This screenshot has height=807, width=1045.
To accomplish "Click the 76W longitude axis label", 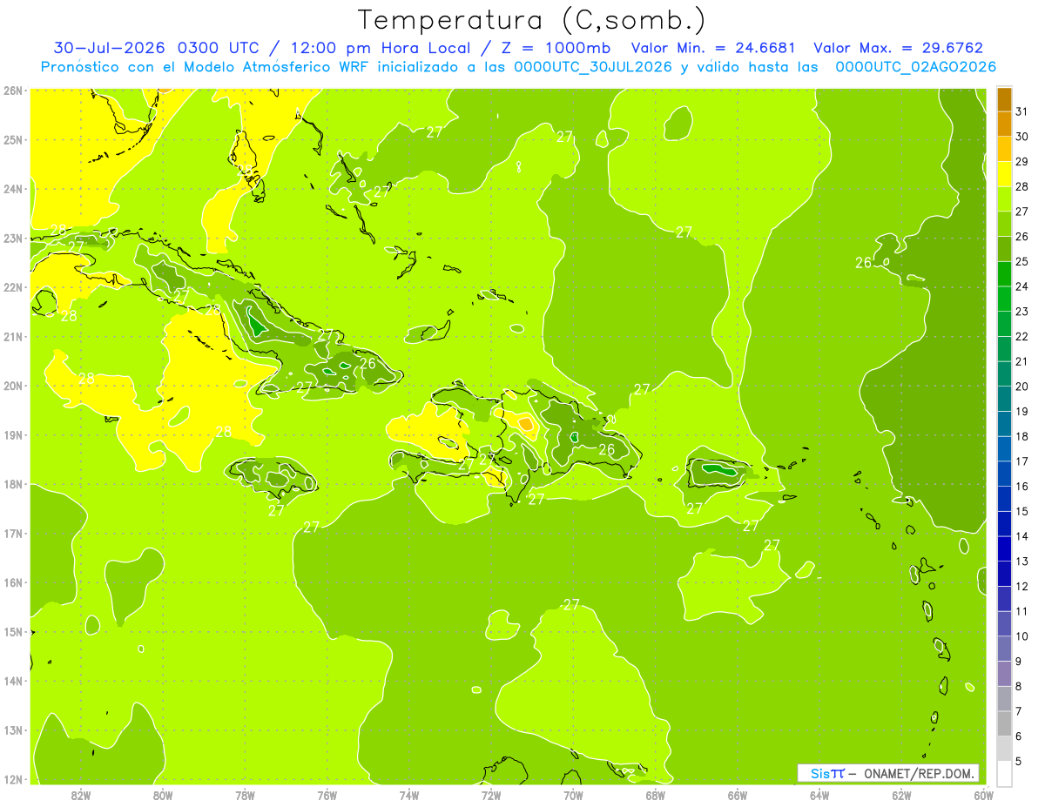I will (x=327, y=795).
